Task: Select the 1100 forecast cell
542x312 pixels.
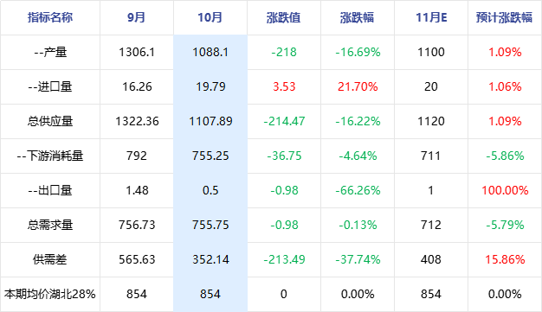Action: (x=431, y=52)
